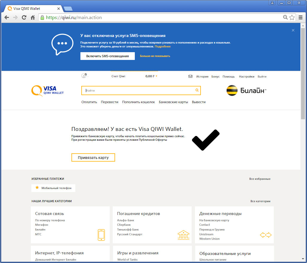Open Настройки in the top menu

[x=247, y=77]
